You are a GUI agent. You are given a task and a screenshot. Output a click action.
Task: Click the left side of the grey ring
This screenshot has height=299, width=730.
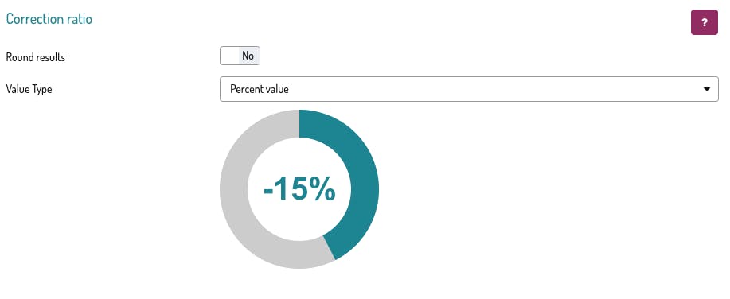[x=234, y=189]
